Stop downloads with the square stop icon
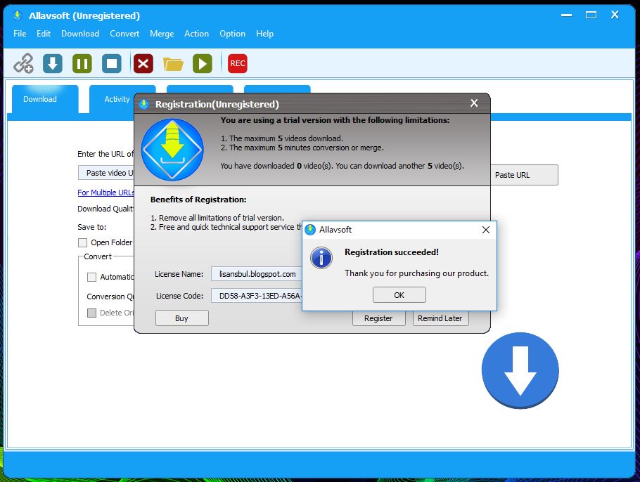 click(x=113, y=63)
